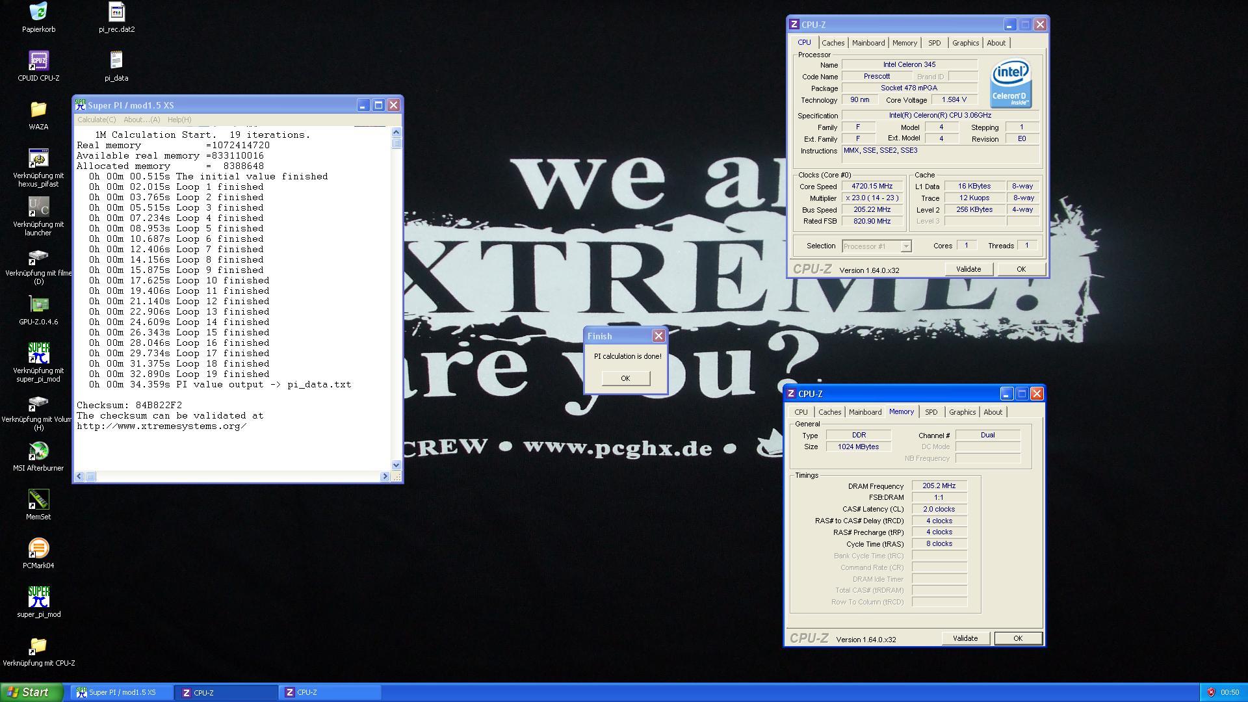Click Super PI horizontal scrollbar left arrow

pyautogui.click(x=79, y=476)
